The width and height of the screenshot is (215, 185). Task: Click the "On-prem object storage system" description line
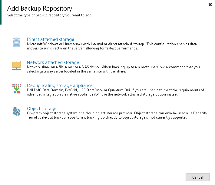point(117,113)
